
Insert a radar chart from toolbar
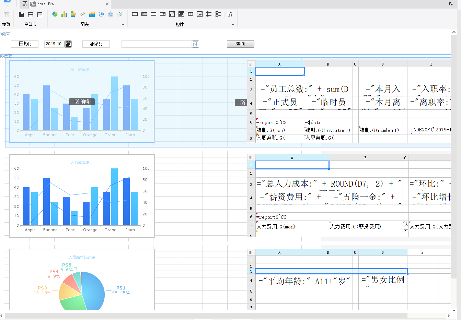pyautogui.click(x=111, y=14)
